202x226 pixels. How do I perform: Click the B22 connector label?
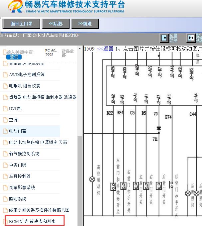pos(110,113)
